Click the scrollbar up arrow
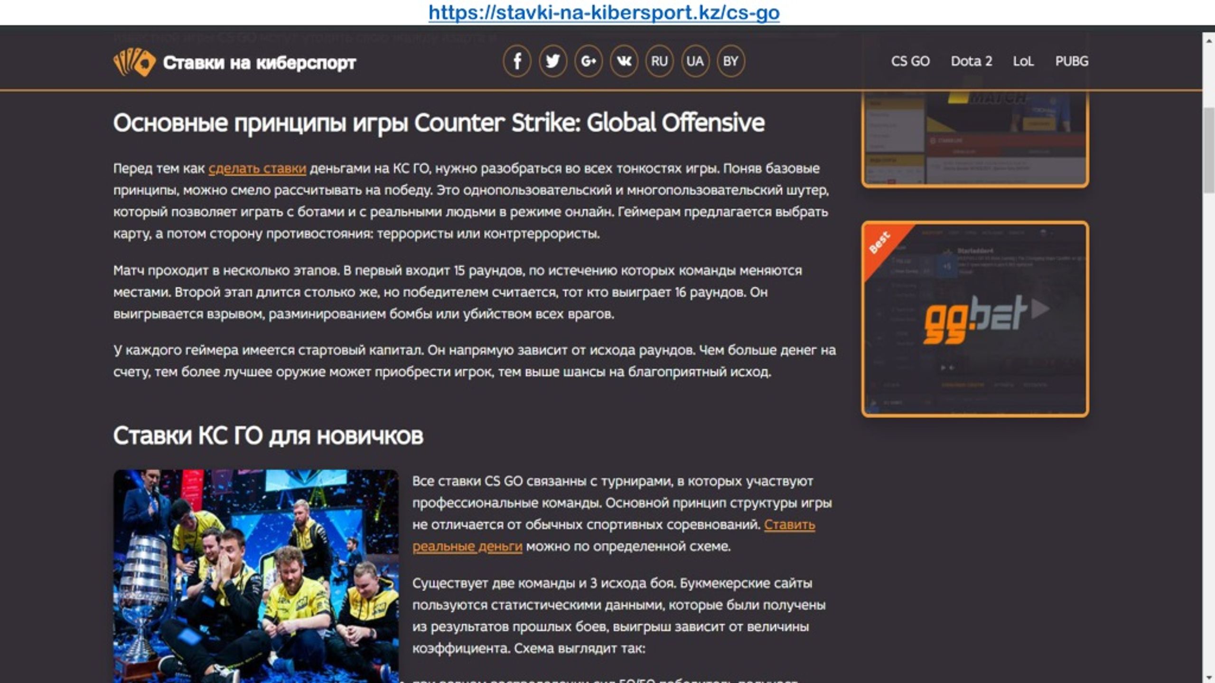1215x683 pixels. 1208,41
